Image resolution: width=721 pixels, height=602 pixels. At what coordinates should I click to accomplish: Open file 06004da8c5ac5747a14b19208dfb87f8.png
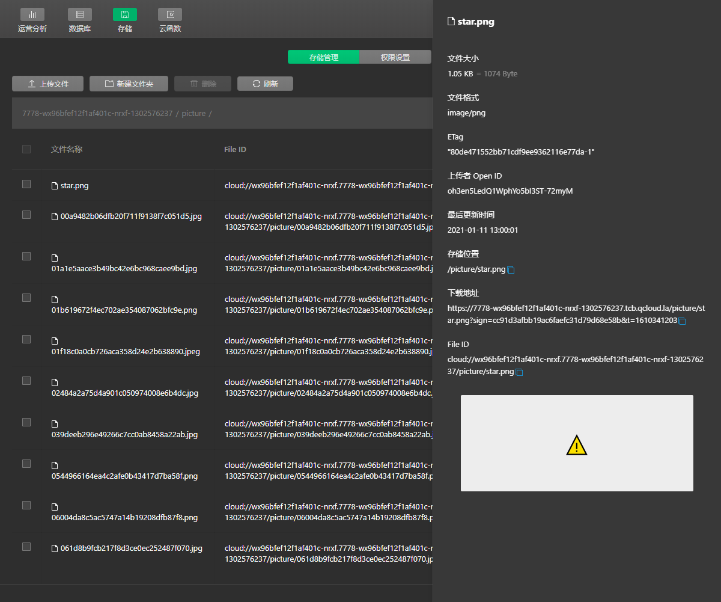124,518
